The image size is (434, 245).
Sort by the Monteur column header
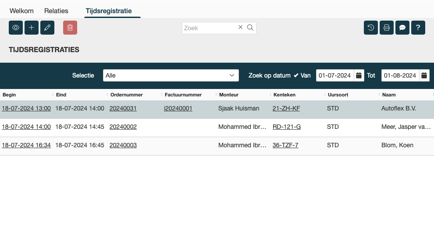[x=229, y=95]
